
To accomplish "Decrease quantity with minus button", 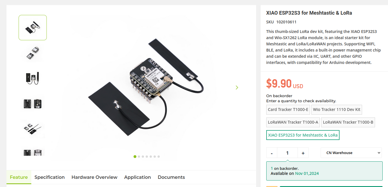I will click(272, 153).
